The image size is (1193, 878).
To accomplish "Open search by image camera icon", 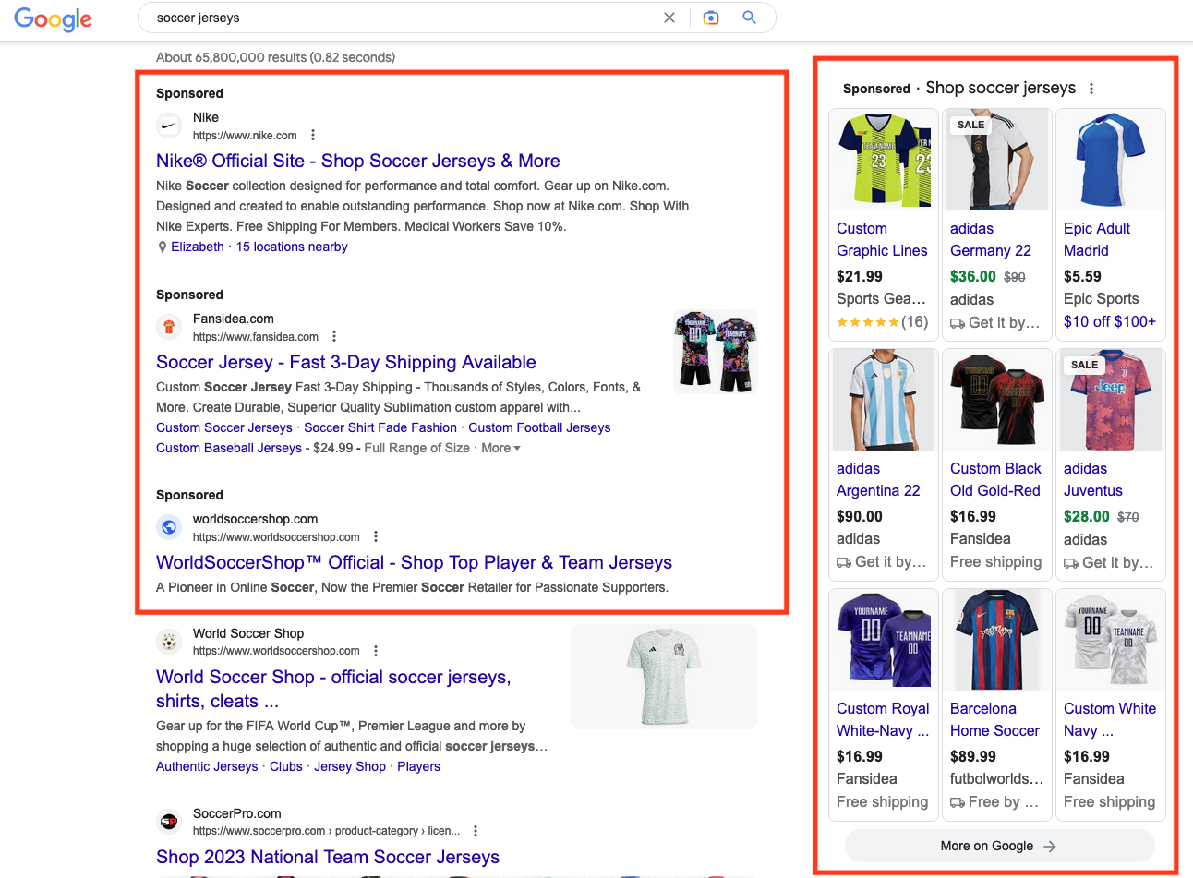I will [x=711, y=17].
